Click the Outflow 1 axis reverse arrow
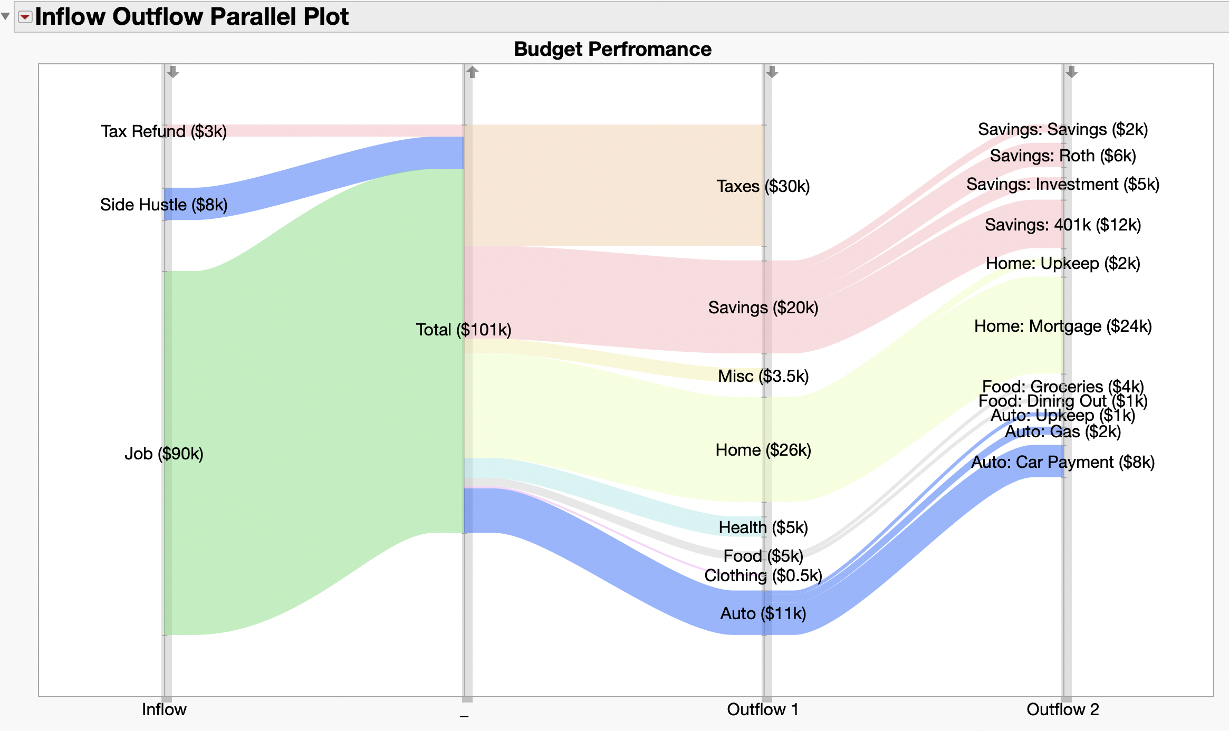Screen dimensions: 1229x731 [772, 72]
